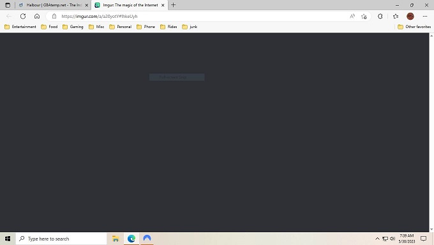Open the Phone favorites folder
The width and height of the screenshot is (434, 245).
146,27
